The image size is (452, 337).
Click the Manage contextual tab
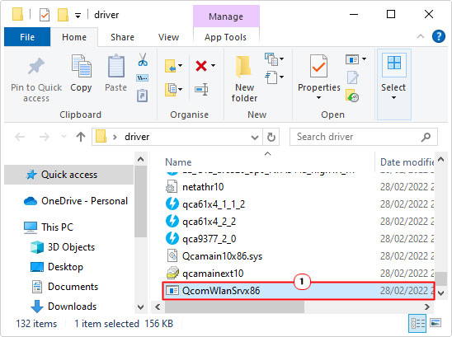point(226,16)
